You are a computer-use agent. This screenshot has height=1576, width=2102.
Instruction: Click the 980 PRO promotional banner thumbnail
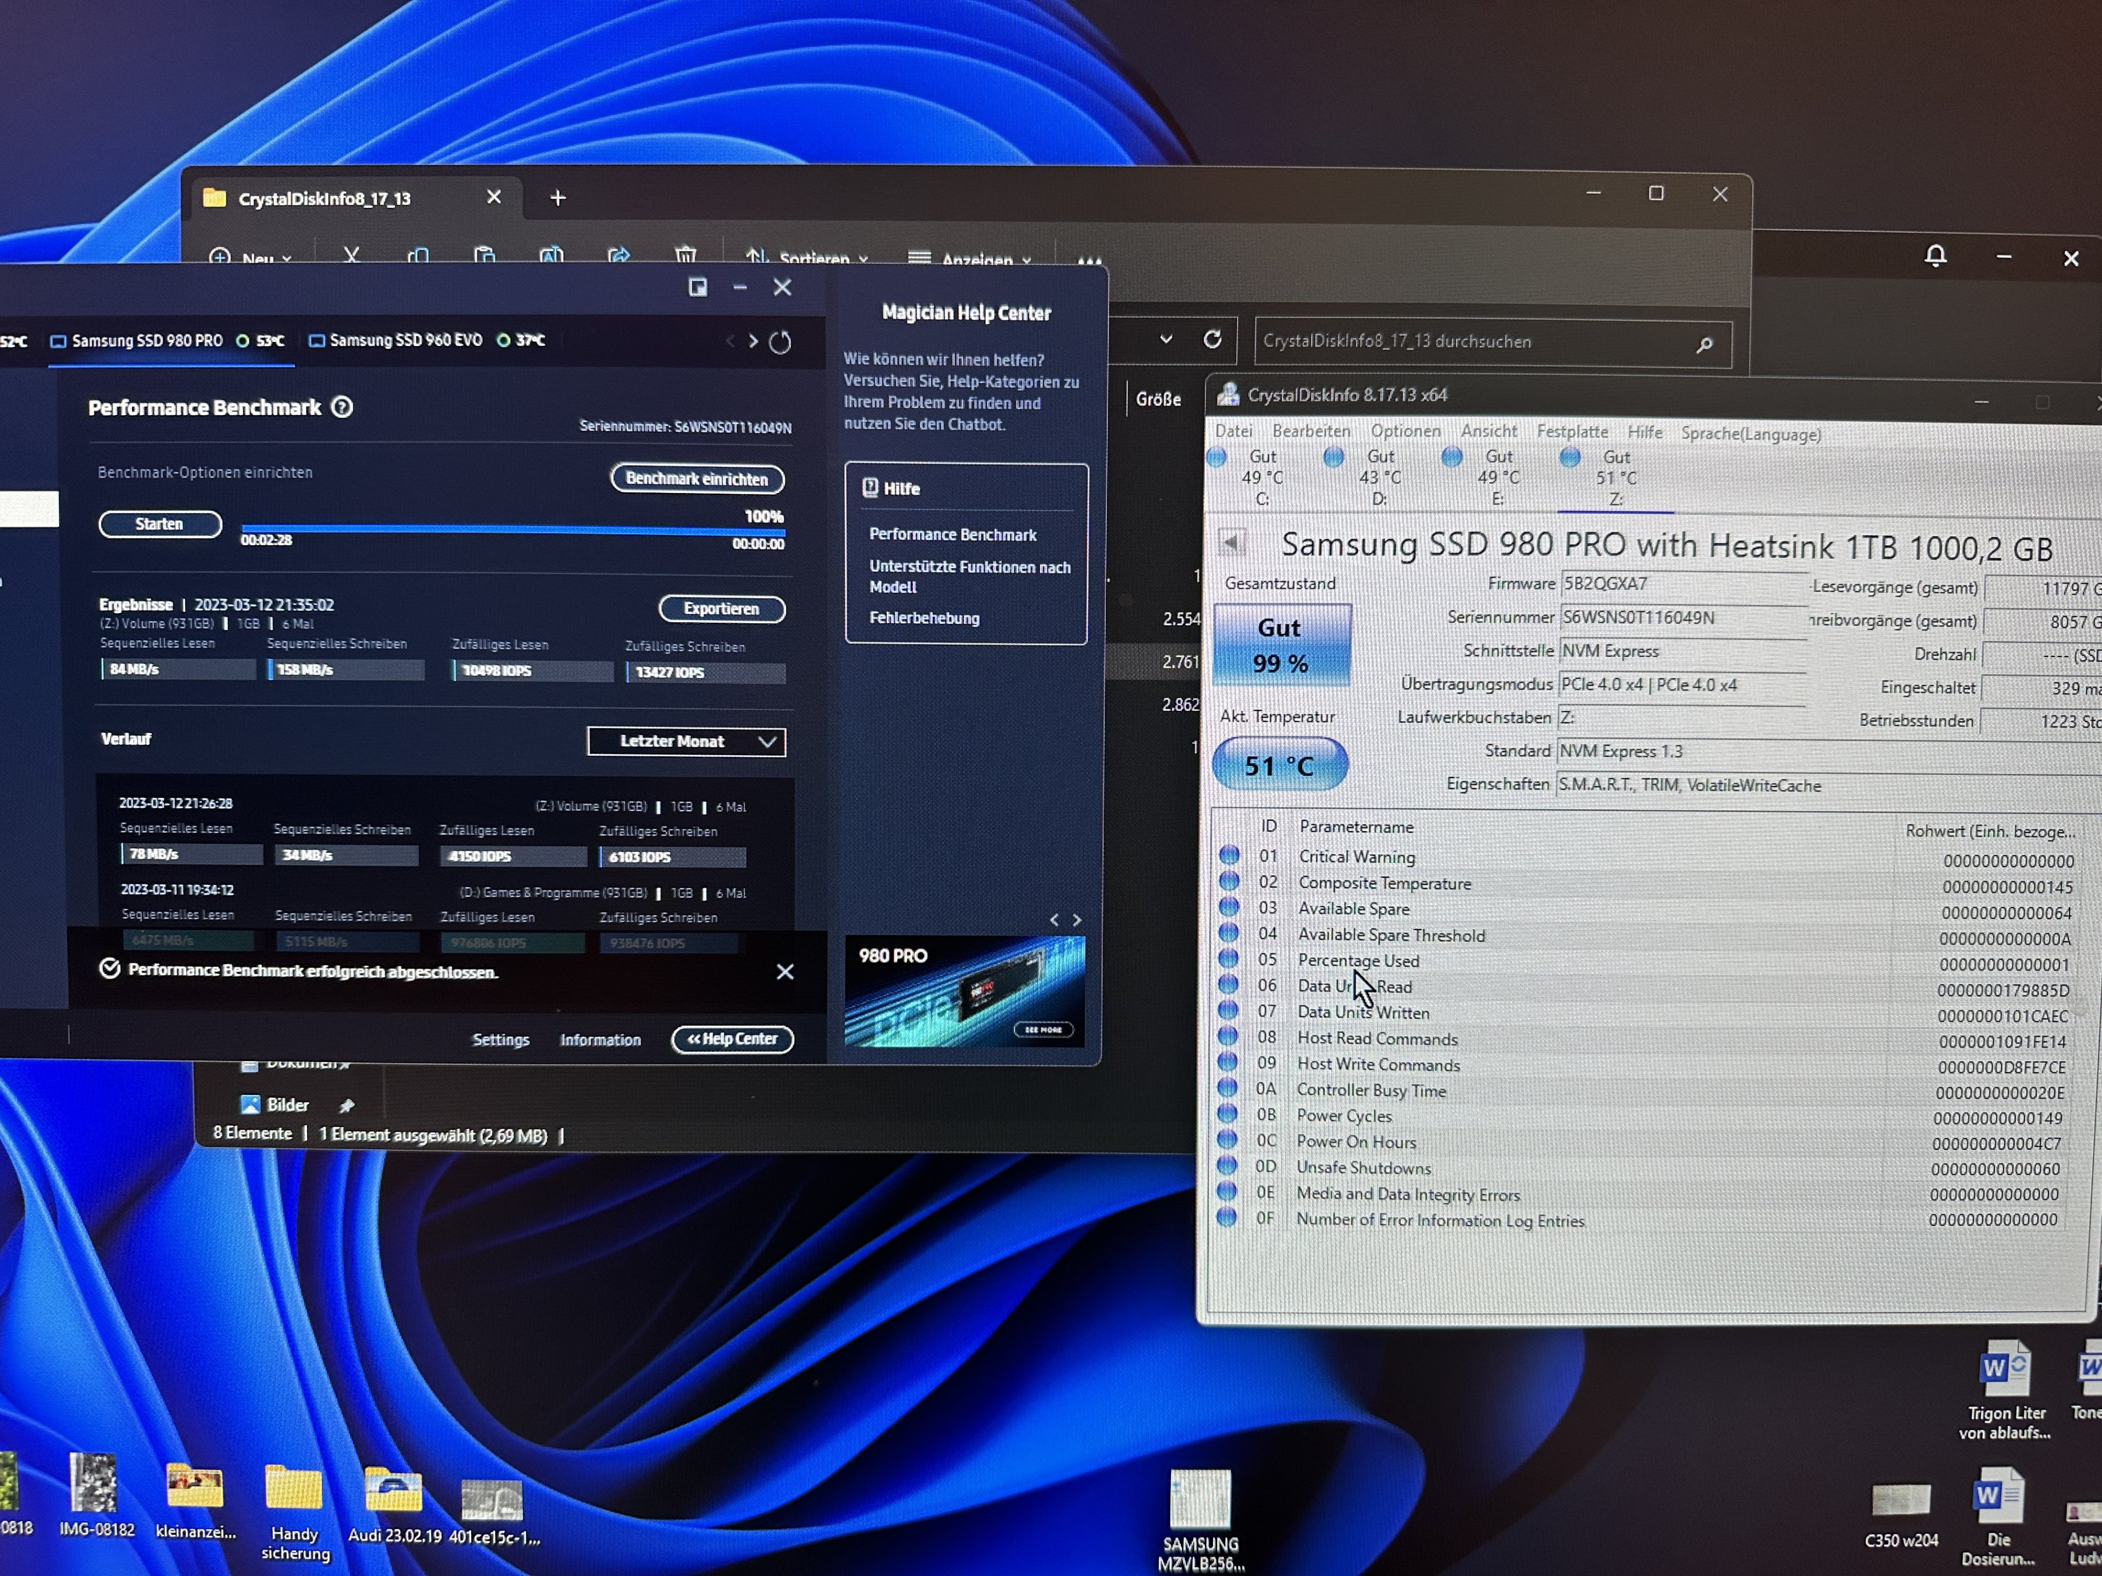pyautogui.click(x=965, y=992)
